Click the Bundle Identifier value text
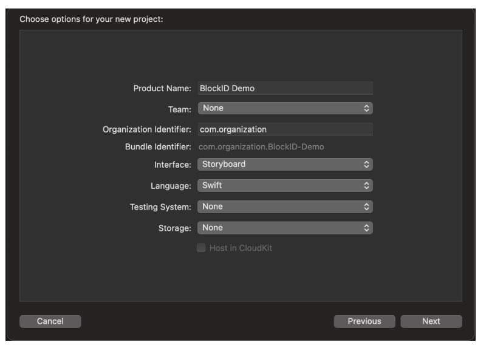Screen dimensions: 489x345 (x=261, y=146)
